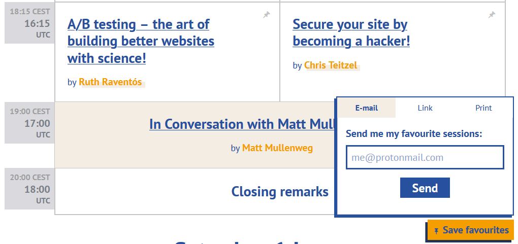View speaker Chris Teitzel profile
518x244 pixels.
tap(331, 65)
